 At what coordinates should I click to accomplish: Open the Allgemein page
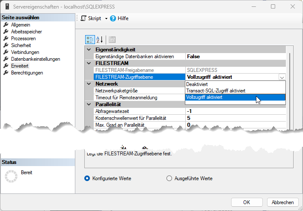pos(20,25)
